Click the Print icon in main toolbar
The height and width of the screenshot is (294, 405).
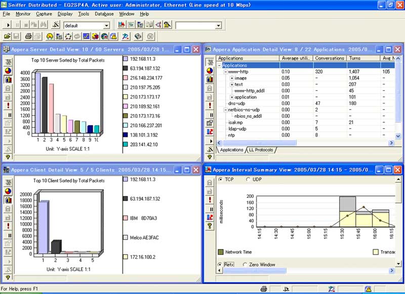[29, 36]
